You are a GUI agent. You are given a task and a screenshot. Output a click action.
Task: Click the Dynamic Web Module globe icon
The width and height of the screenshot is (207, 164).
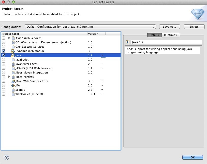point(13,51)
